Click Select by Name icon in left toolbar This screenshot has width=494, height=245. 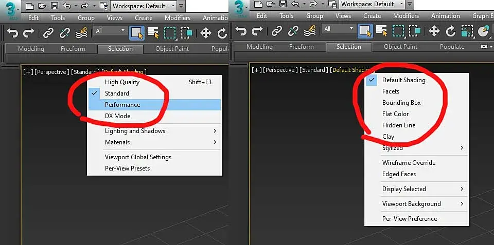click(153, 33)
